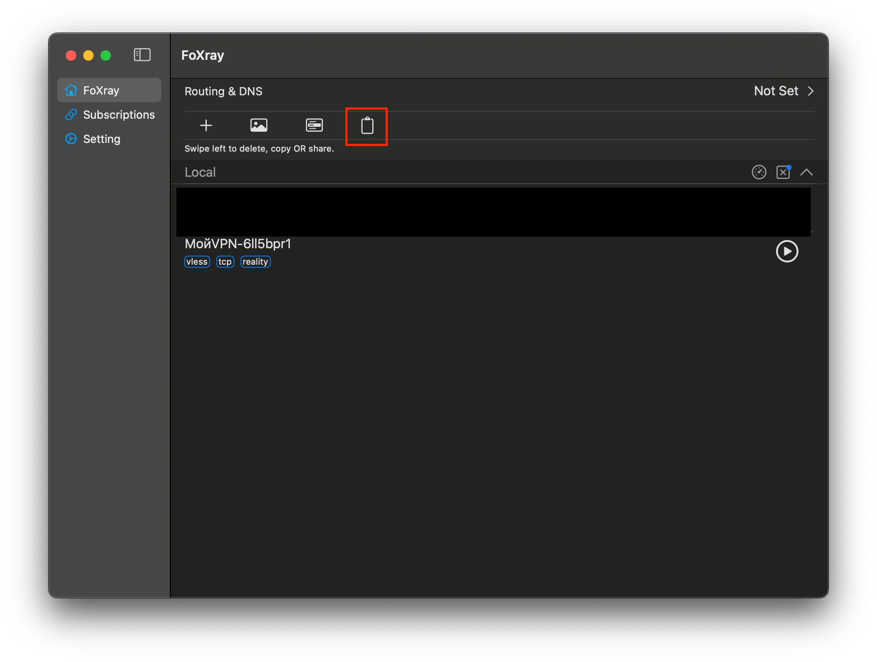The width and height of the screenshot is (877, 662).
Task: Import config via text card icon
Action: pos(314,125)
